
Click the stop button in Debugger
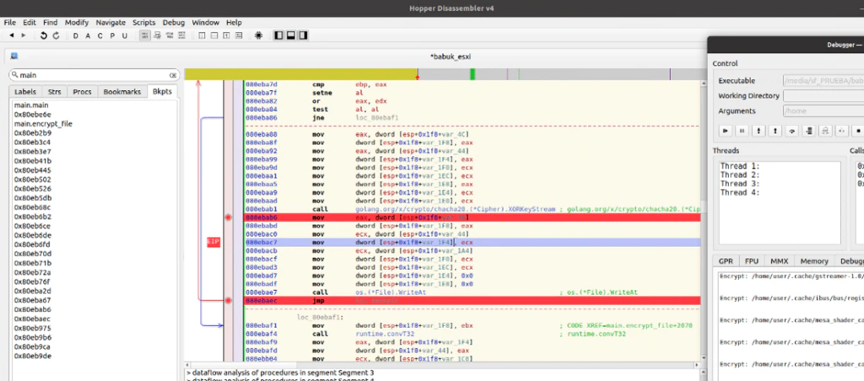point(858,131)
